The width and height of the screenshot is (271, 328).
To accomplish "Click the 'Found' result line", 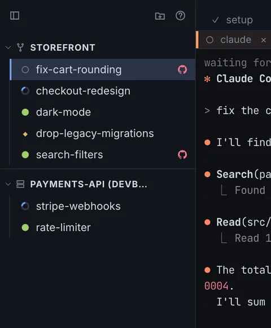I will pyautogui.click(x=250, y=190).
